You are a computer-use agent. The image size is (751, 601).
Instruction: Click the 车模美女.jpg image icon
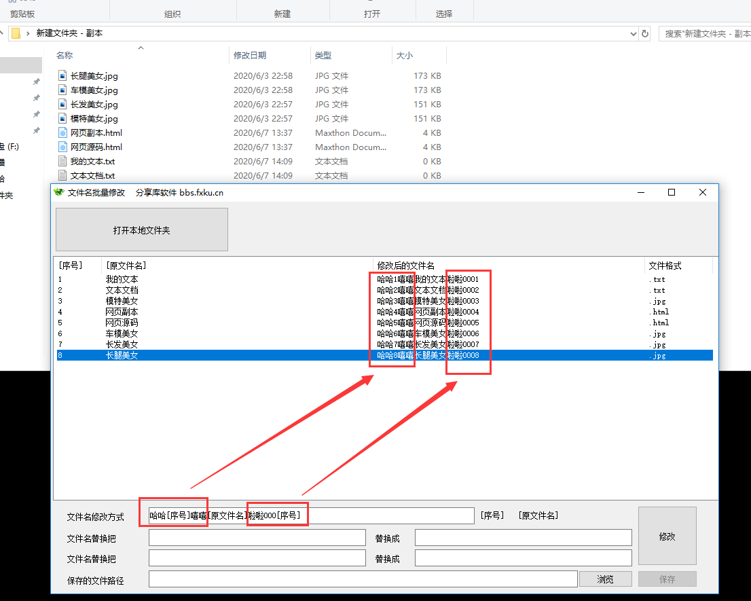[x=62, y=90]
